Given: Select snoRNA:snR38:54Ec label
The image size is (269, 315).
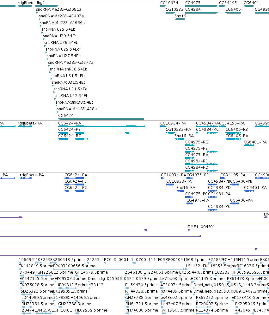Looking at the screenshot, I should (74, 102).
